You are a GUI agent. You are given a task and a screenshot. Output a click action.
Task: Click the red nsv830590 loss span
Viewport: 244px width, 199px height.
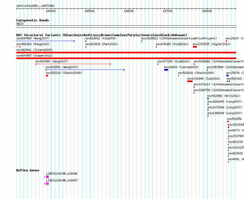coord(73,64)
